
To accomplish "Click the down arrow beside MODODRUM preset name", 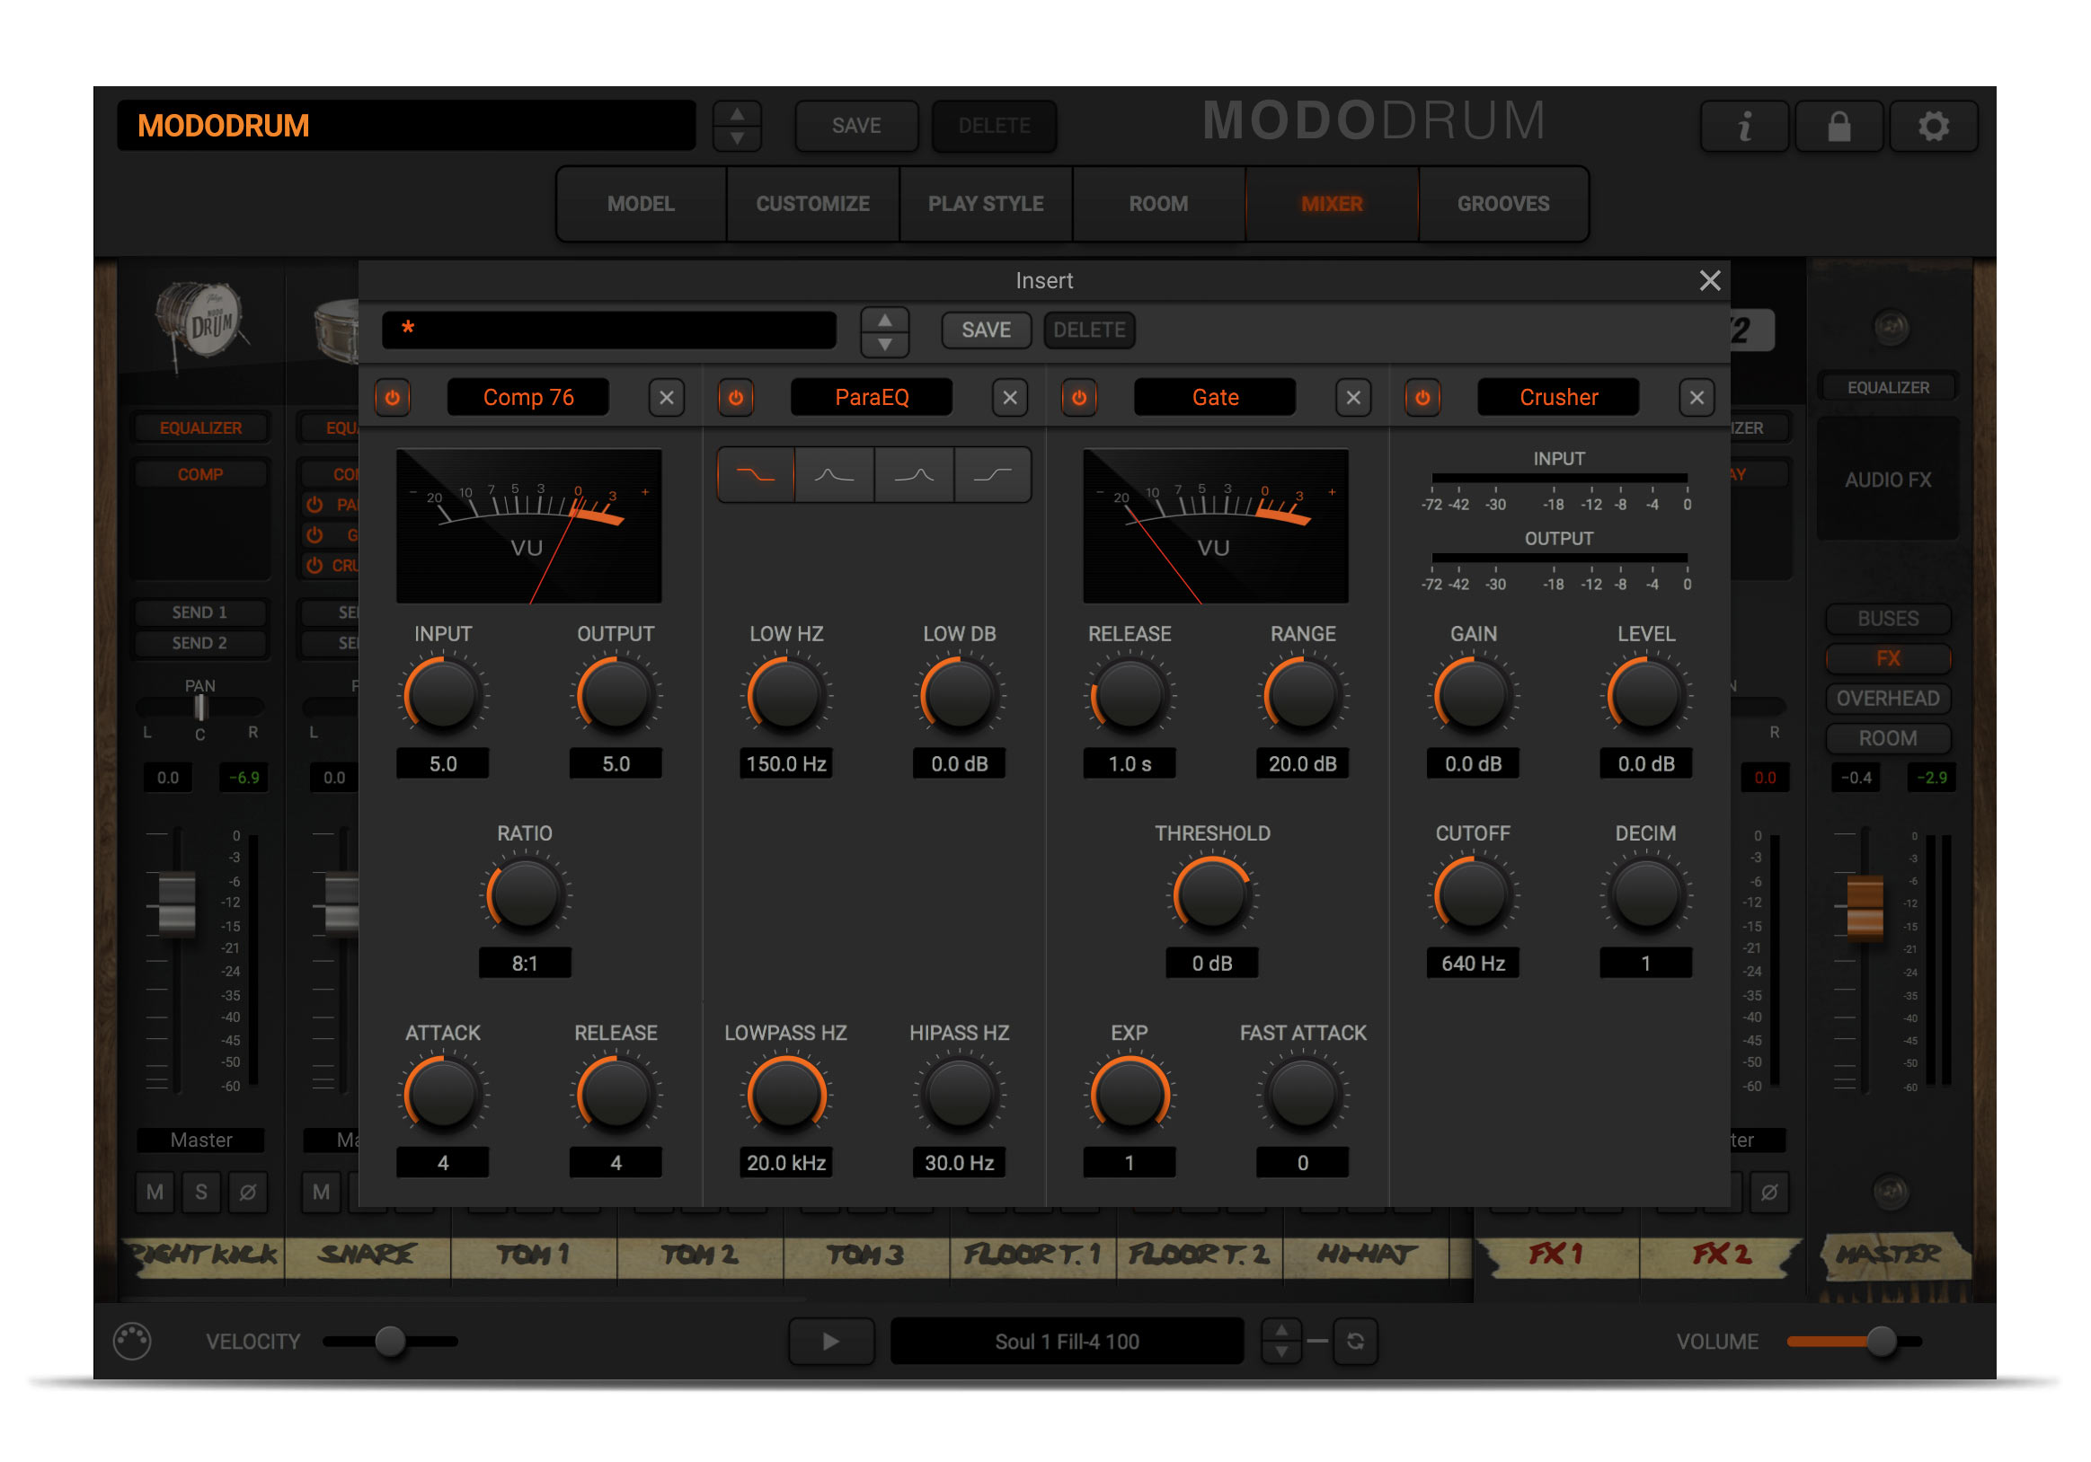I will pyautogui.click(x=738, y=138).
